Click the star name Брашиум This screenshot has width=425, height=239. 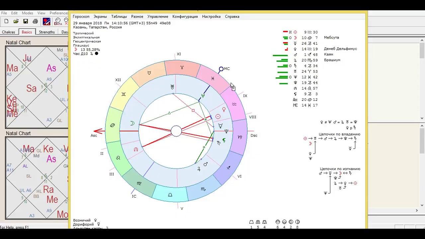coord(332,60)
